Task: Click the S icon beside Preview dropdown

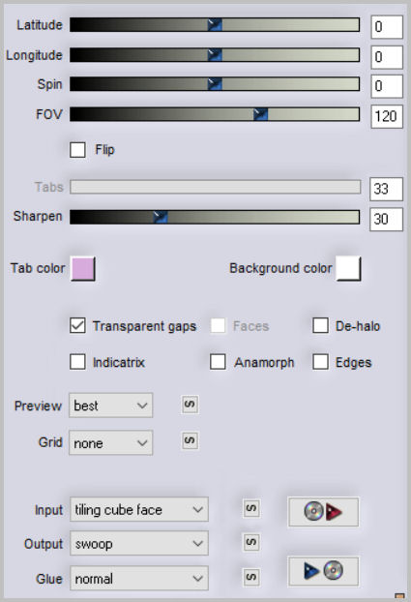Action: (190, 405)
